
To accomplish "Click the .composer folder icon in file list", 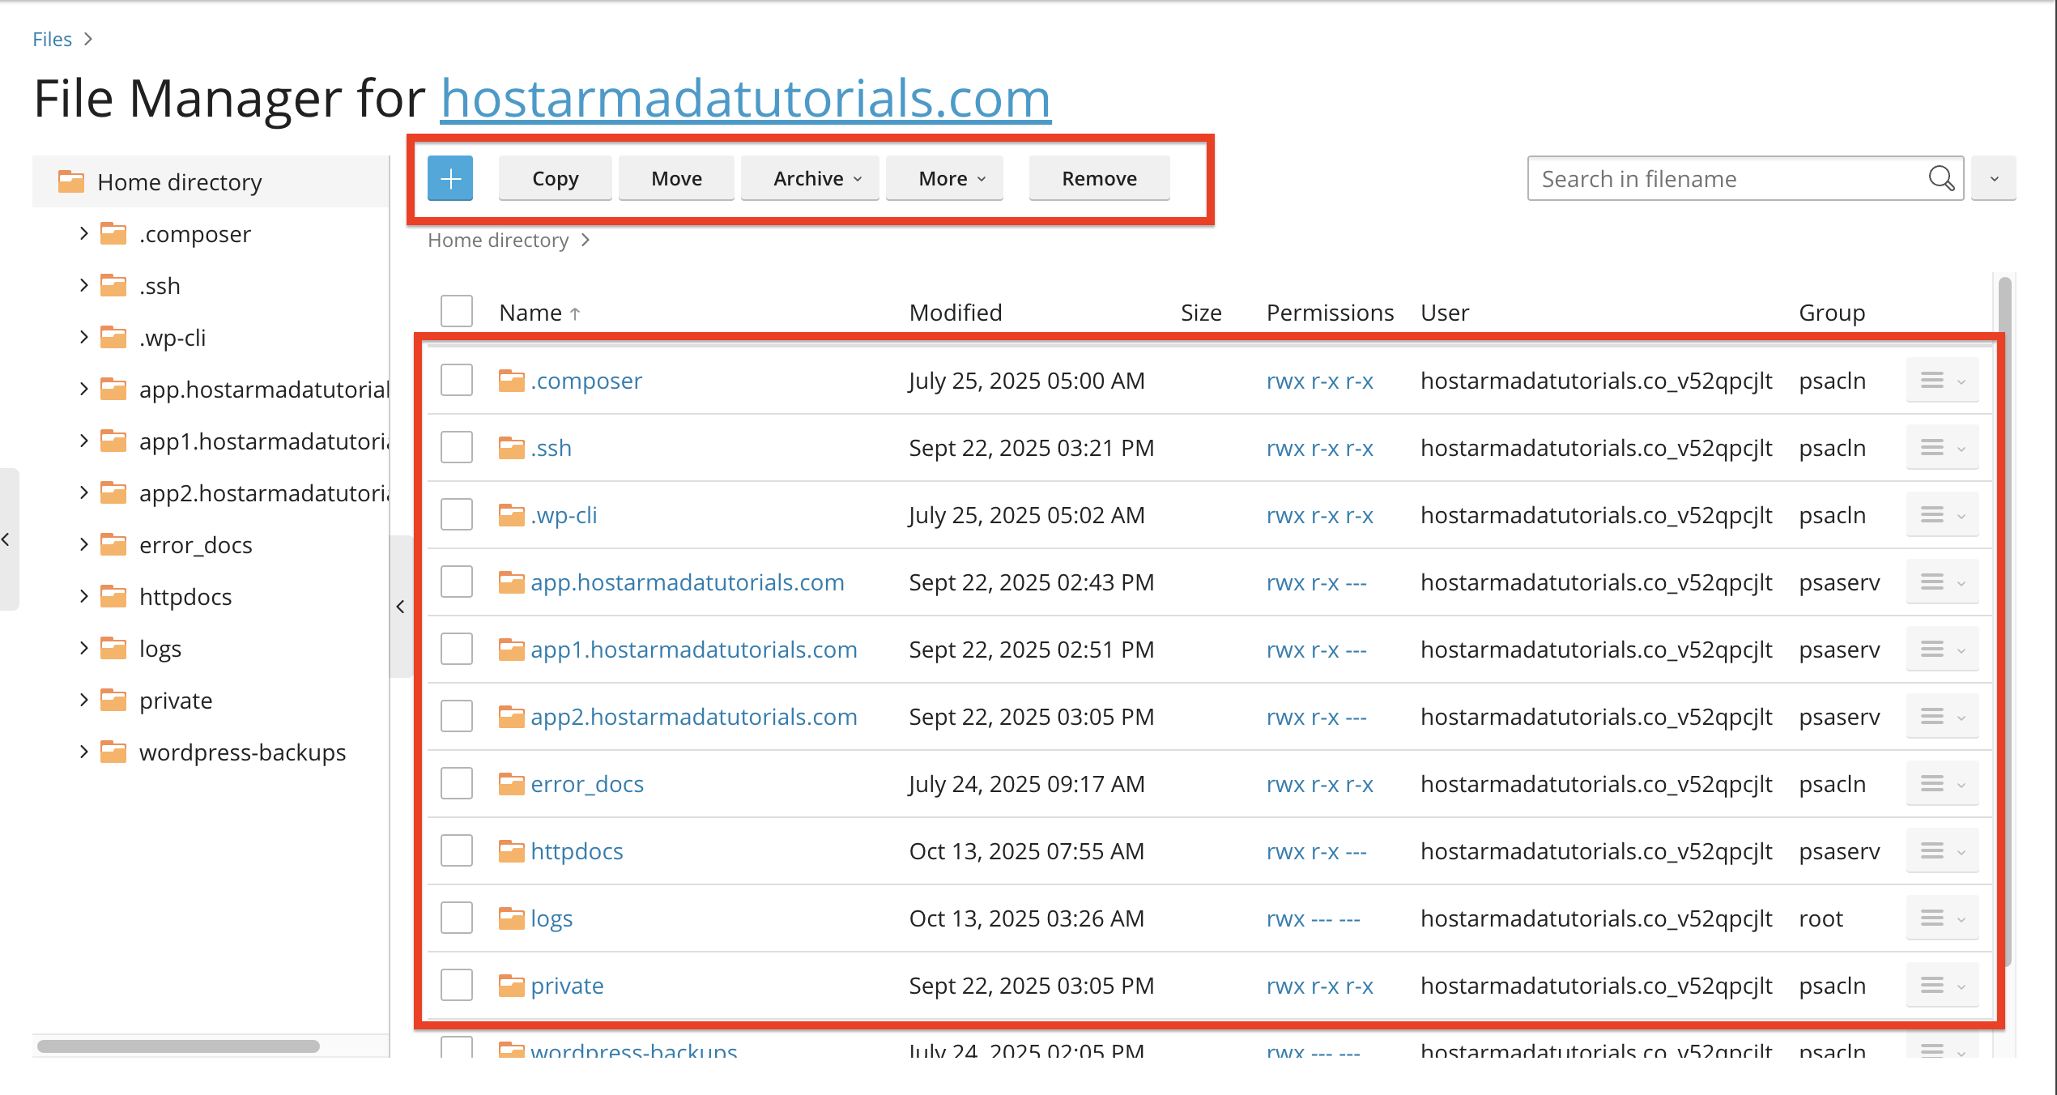I will [x=511, y=380].
